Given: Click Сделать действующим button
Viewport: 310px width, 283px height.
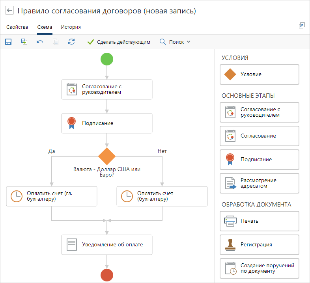Looking at the screenshot, I should click(119, 42).
